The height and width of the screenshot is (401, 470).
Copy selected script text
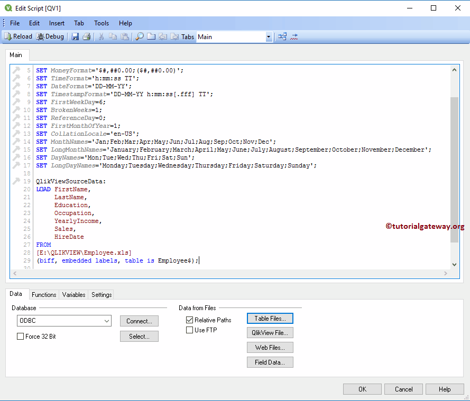tap(113, 36)
